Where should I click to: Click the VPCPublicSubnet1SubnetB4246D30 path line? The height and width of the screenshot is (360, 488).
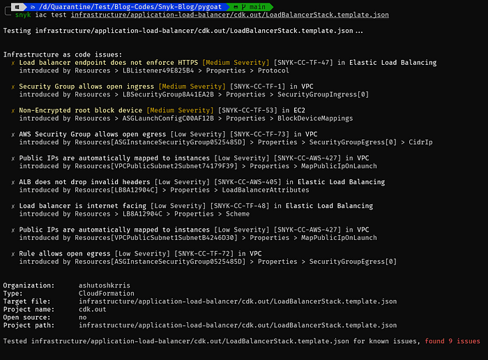click(198, 238)
